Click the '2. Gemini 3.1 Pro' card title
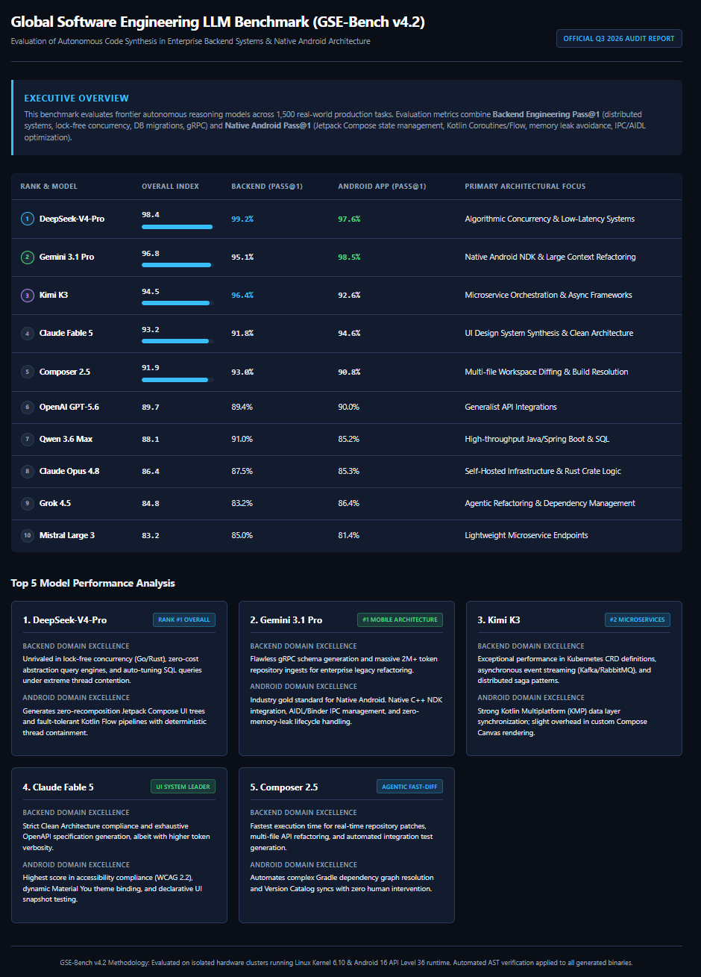701x977 pixels. [x=286, y=620]
